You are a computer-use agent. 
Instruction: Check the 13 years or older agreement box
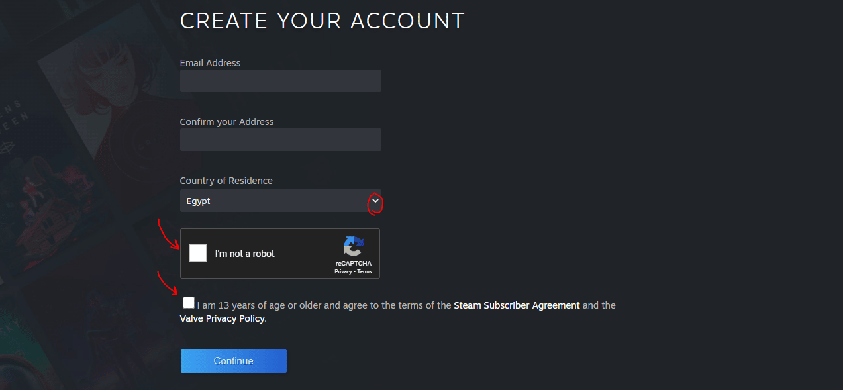click(x=189, y=303)
